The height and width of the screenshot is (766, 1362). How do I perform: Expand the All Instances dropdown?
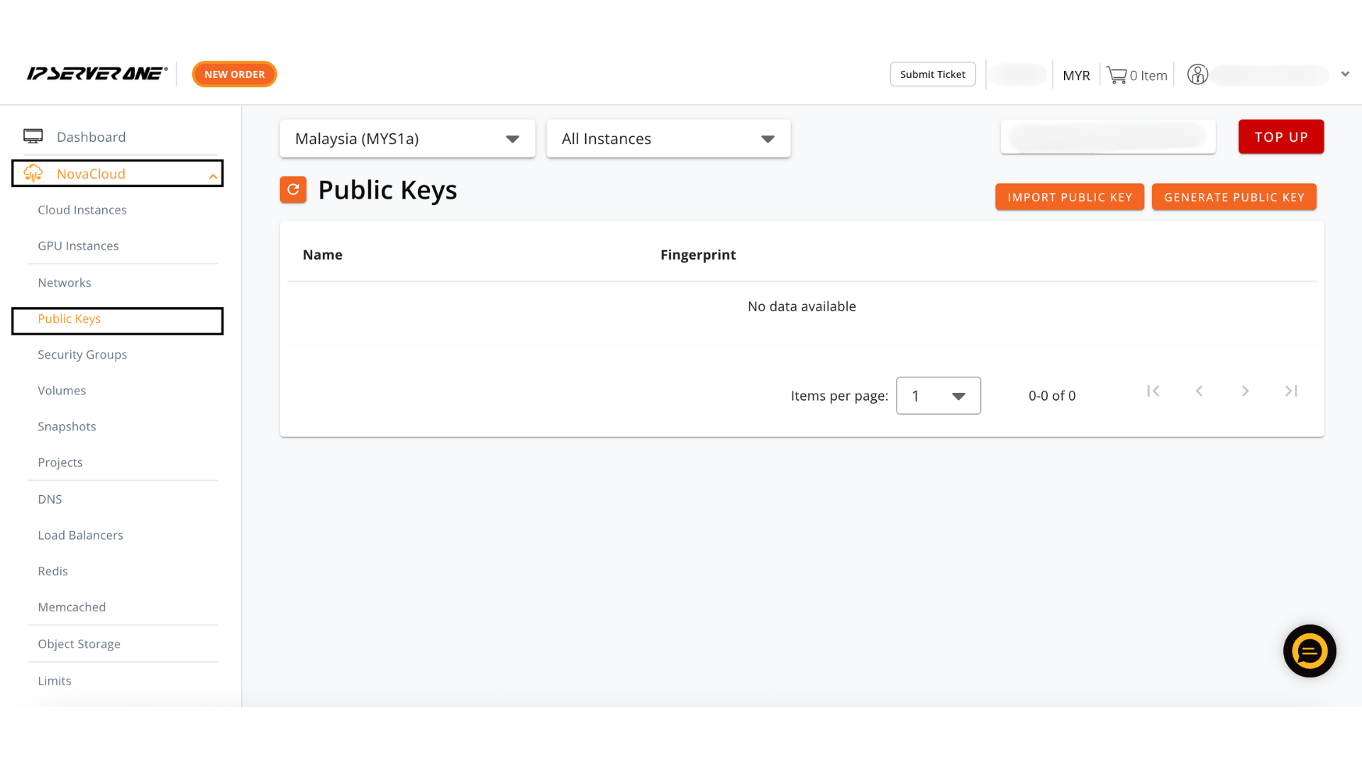click(668, 138)
